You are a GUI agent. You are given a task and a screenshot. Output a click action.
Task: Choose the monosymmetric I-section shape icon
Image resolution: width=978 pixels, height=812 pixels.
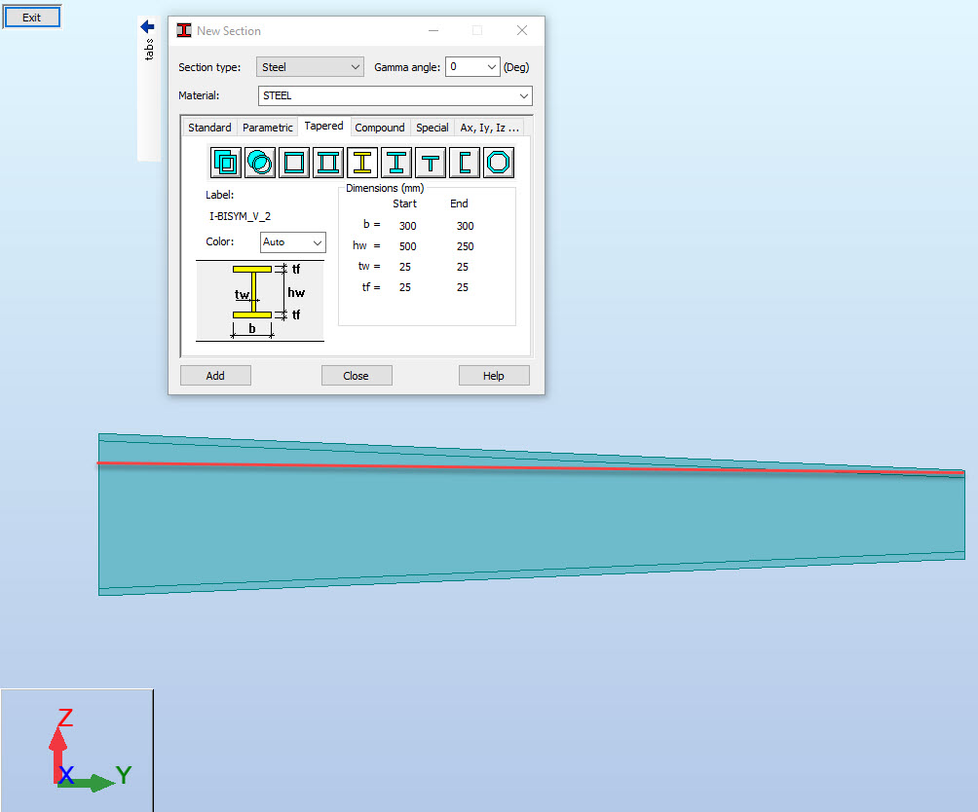click(395, 162)
